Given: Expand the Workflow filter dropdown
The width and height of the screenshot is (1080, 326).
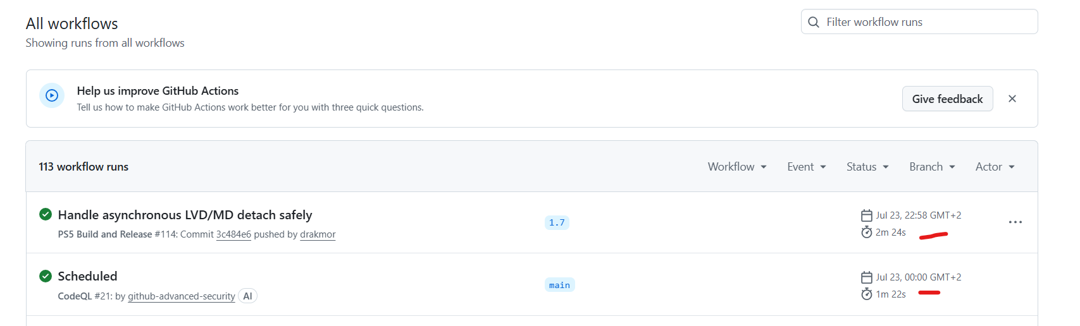Looking at the screenshot, I should (737, 167).
